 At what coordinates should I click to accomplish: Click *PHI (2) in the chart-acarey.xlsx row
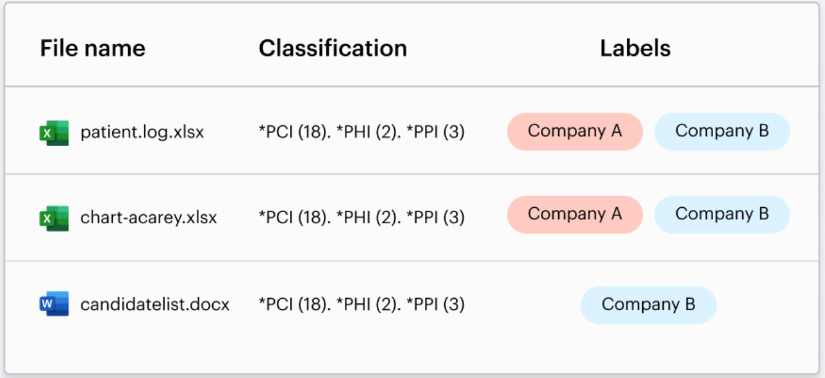(367, 217)
